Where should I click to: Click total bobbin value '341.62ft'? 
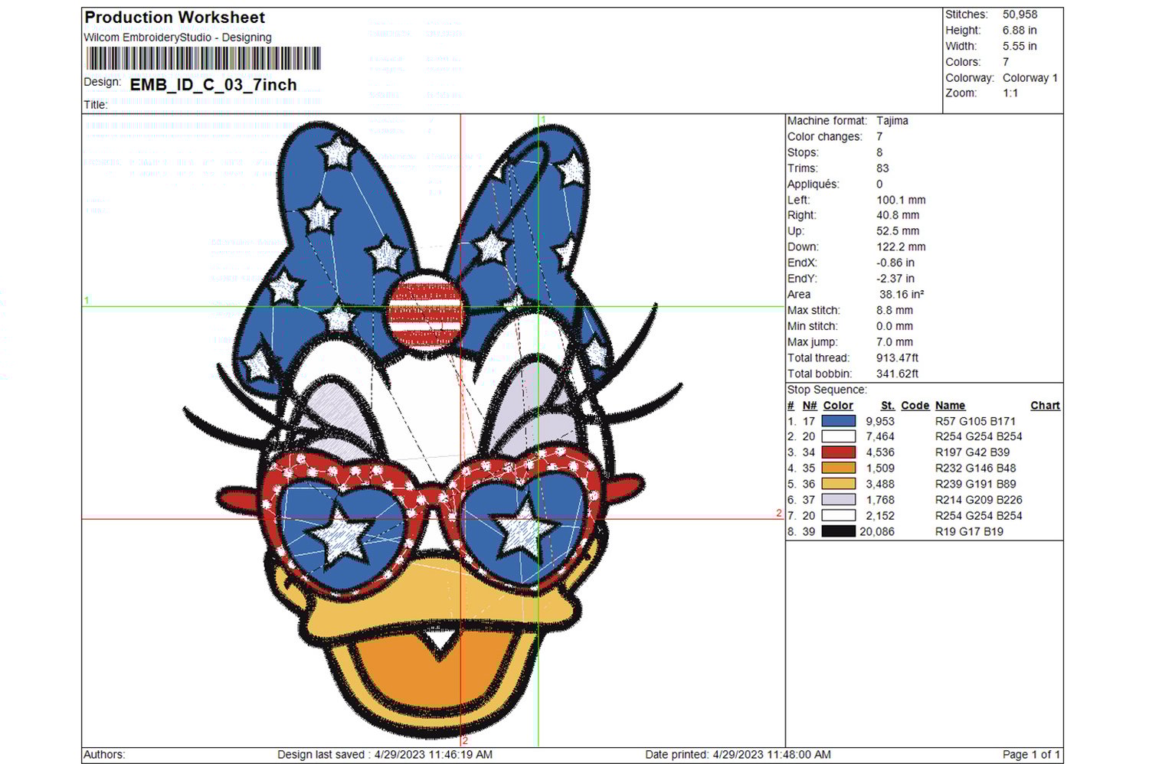pyautogui.click(x=897, y=374)
